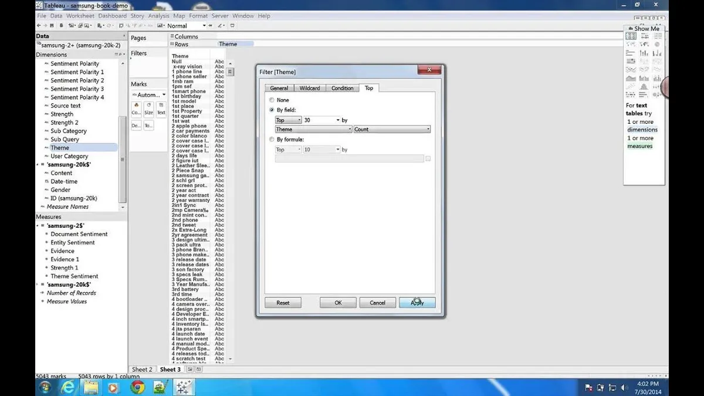Open the Top/Bottom dropdown under By field

pos(288,120)
